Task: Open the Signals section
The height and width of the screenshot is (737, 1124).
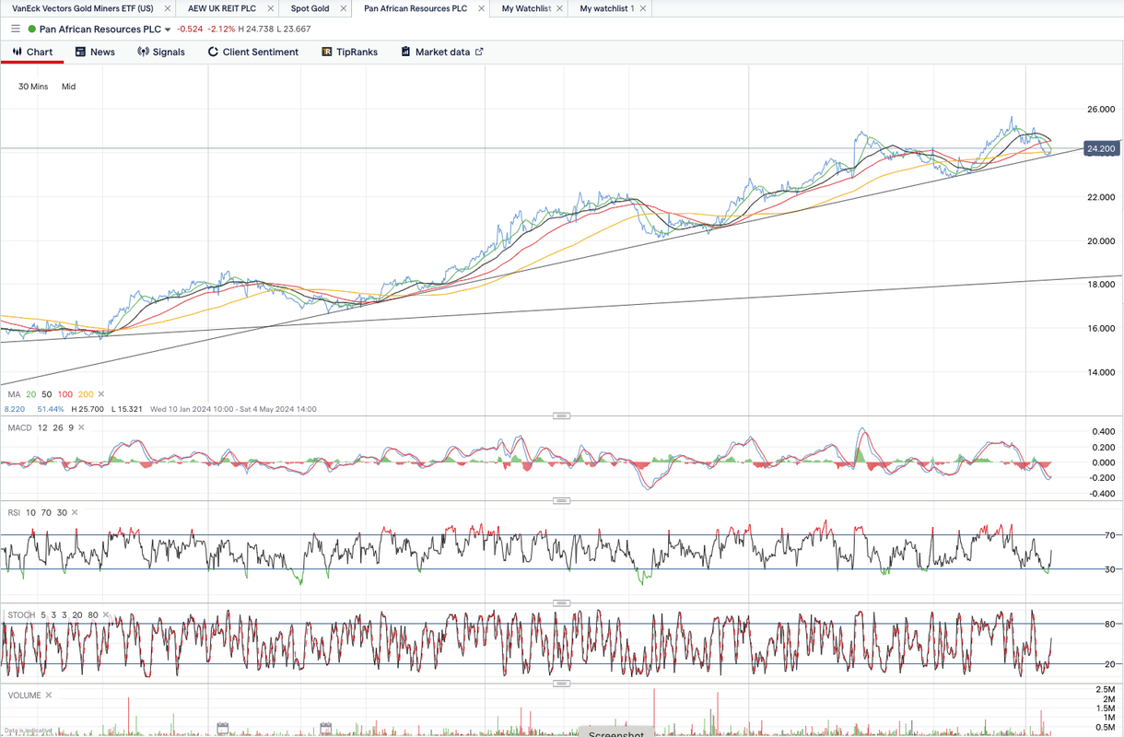Action: click(161, 52)
